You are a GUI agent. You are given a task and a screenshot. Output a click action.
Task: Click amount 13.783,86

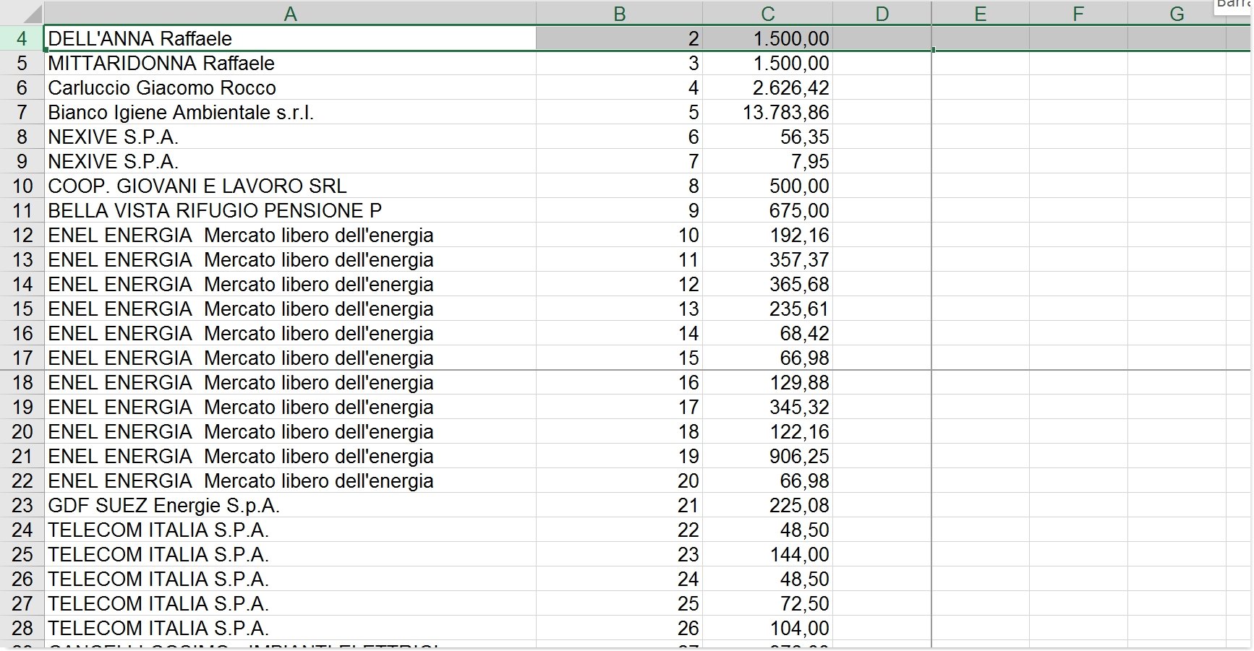(767, 112)
